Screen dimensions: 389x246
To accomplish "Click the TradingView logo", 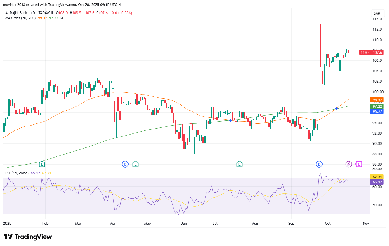I will pos(27,237).
